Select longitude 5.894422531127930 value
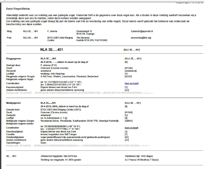Screen dimensions: 204x169 pos(56,85)
